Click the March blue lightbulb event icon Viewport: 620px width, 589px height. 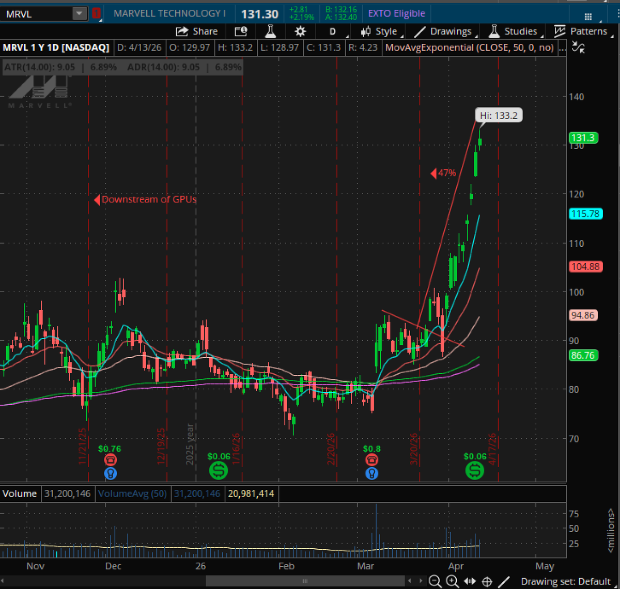pyautogui.click(x=371, y=472)
